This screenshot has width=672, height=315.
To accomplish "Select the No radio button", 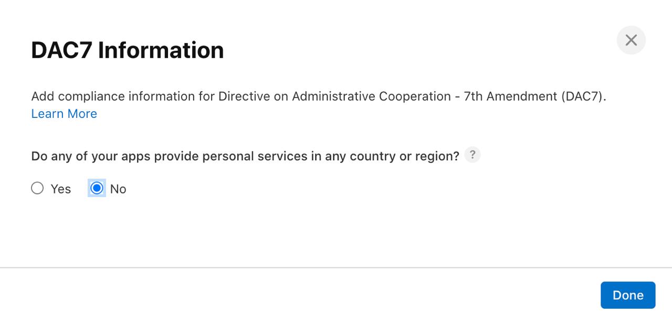I will pyautogui.click(x=97, y=188).
